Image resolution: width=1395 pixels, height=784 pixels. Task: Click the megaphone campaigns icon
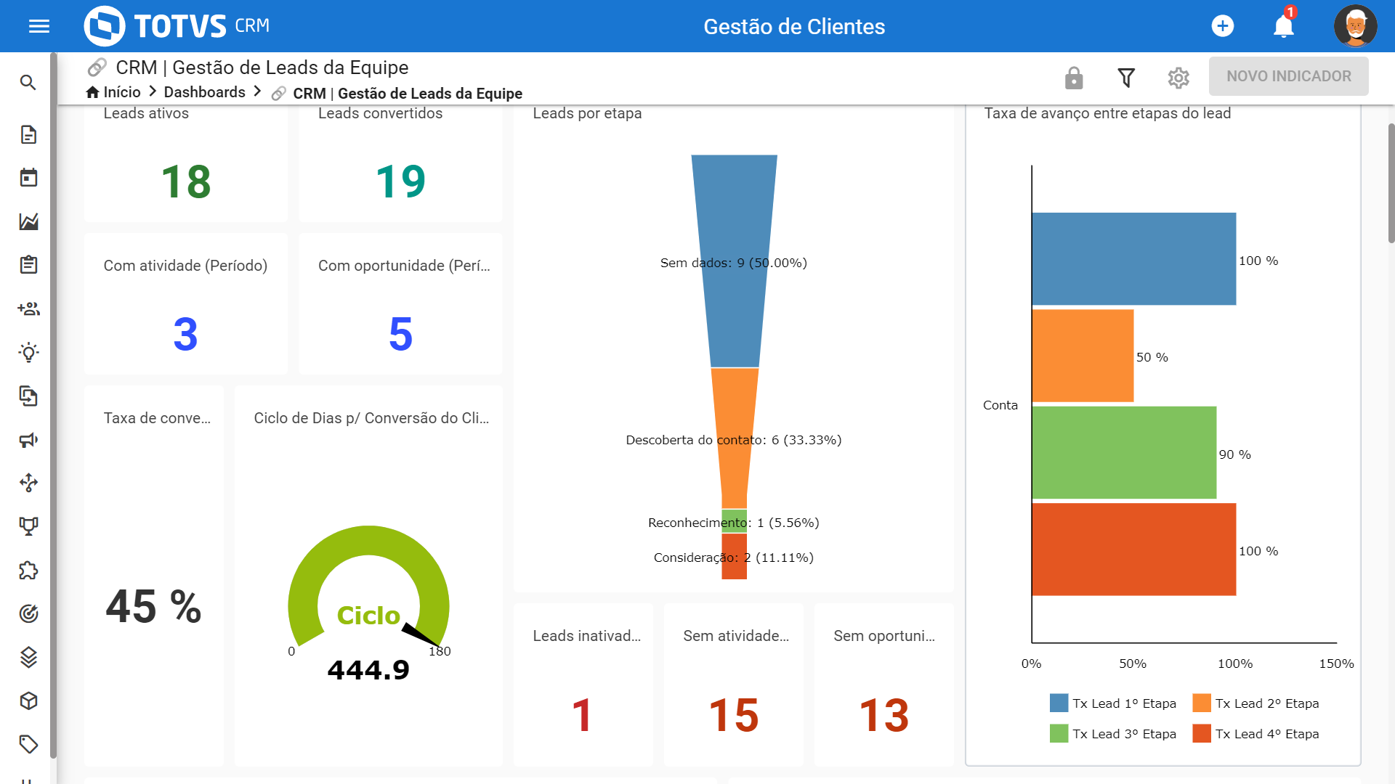[x=28, y=440]
